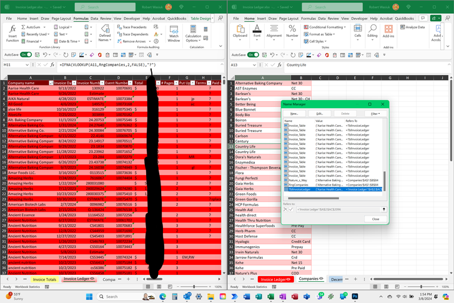This screenshot has width=454, height=303.
Task: Open Conditional Formatting menu in right window
Action: tap(325, 27)
